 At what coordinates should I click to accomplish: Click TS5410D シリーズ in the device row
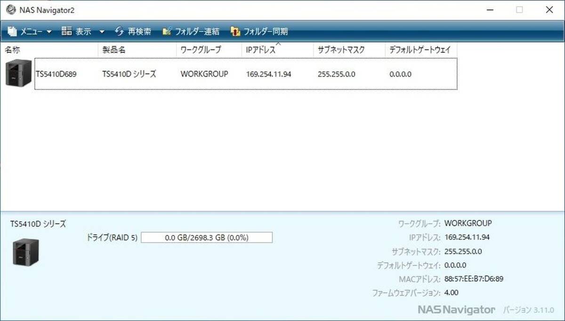pos(129,74)
